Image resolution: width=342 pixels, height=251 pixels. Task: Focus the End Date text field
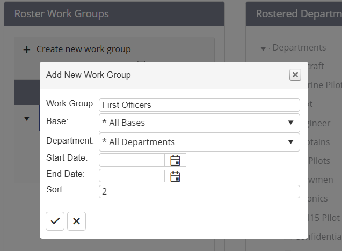click(132, 176)
